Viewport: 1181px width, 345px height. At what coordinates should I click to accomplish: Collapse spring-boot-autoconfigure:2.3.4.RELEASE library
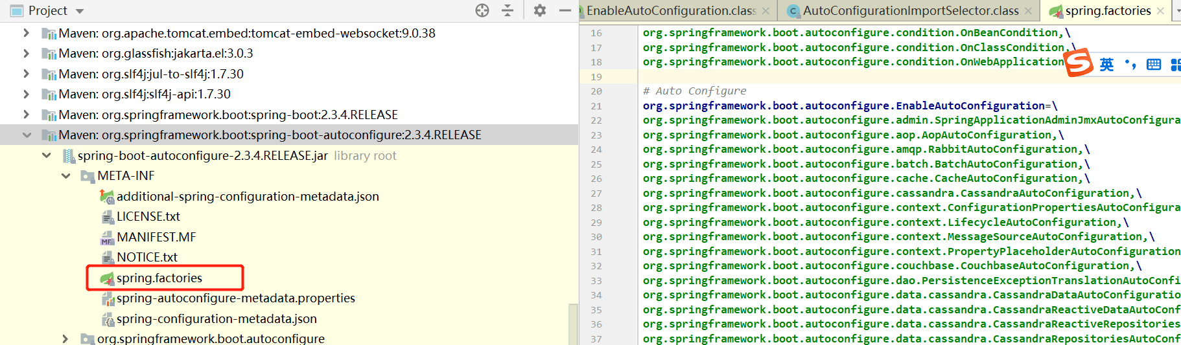(27, 135)
